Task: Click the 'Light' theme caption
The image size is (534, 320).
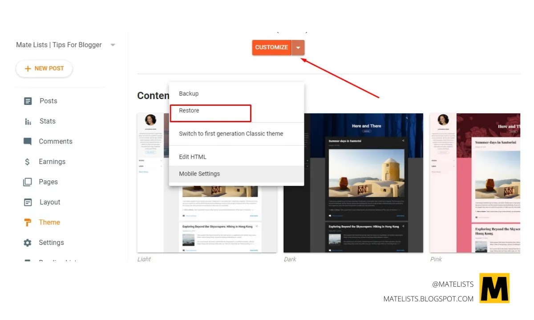Action: pyautogui.click(x=144, y=259)
